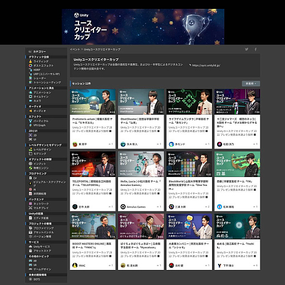Select the ポストエフェクト sidebar icon
This screenshot has height=285, width=285.
coord(31,66)
